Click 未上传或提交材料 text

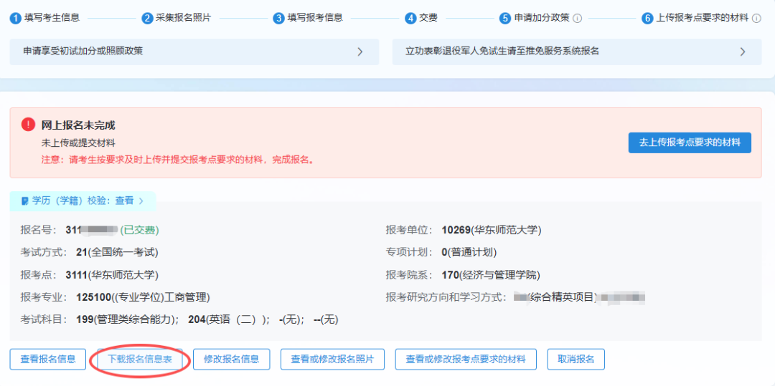point(77,143)
